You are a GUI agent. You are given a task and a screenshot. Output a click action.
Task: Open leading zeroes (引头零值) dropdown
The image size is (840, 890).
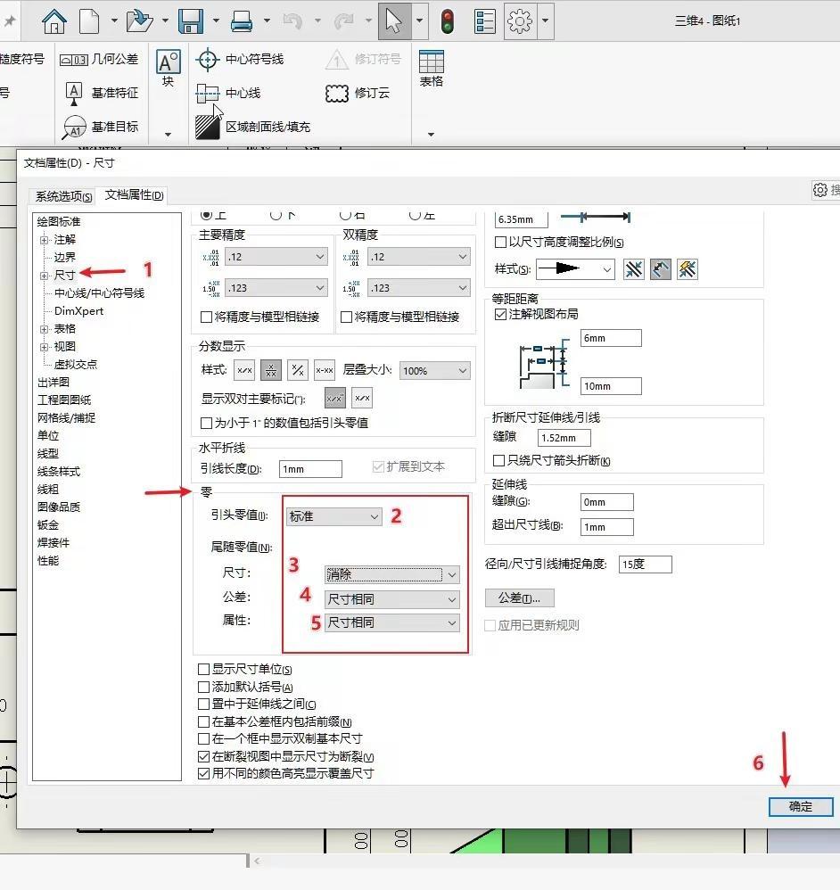click(334, 516)
